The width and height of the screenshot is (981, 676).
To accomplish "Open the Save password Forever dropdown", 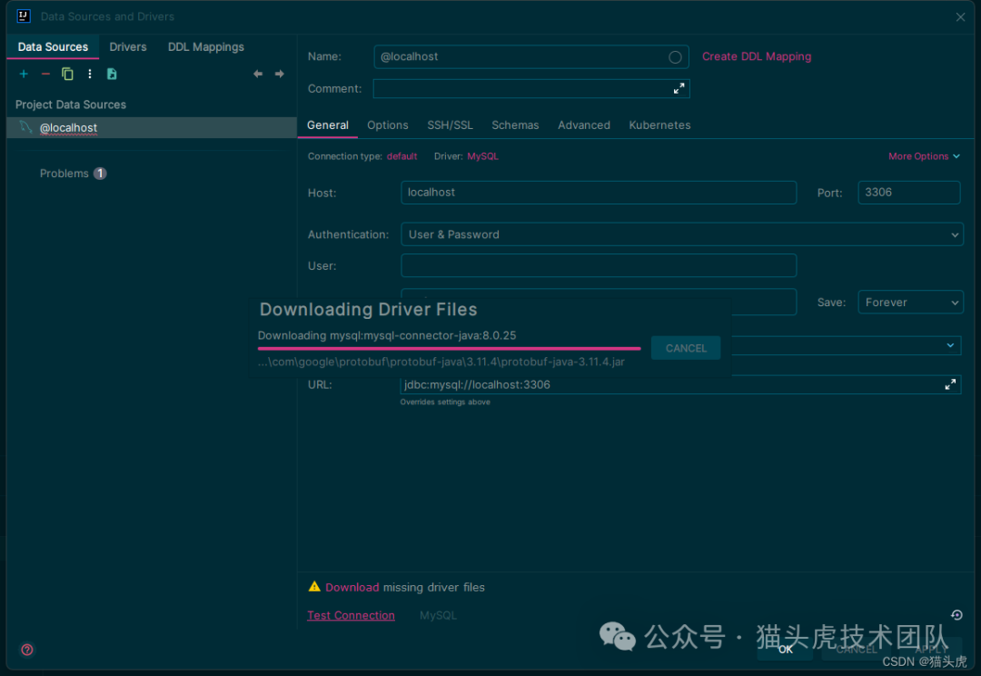I will [910, 303].
